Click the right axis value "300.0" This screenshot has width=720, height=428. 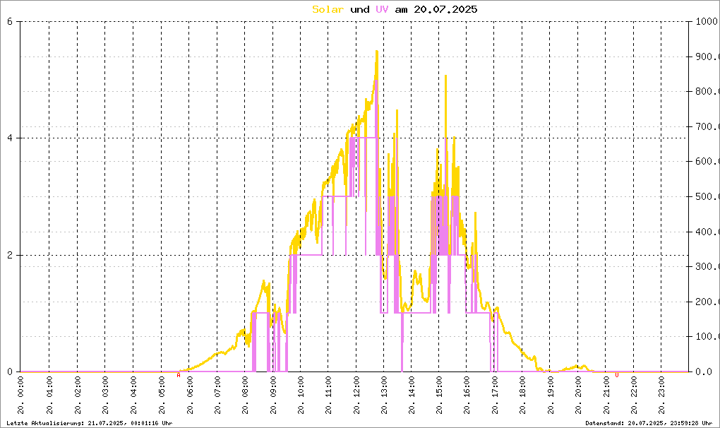(707, 266)
